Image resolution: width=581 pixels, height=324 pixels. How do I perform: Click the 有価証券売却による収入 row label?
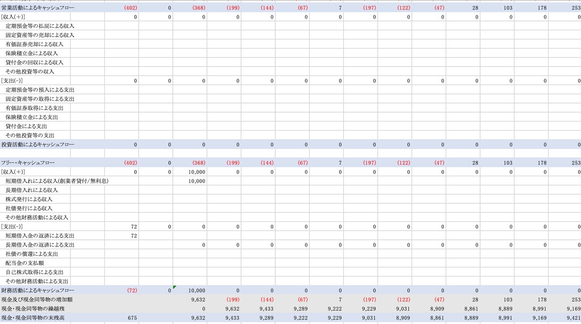pos(34,44)
